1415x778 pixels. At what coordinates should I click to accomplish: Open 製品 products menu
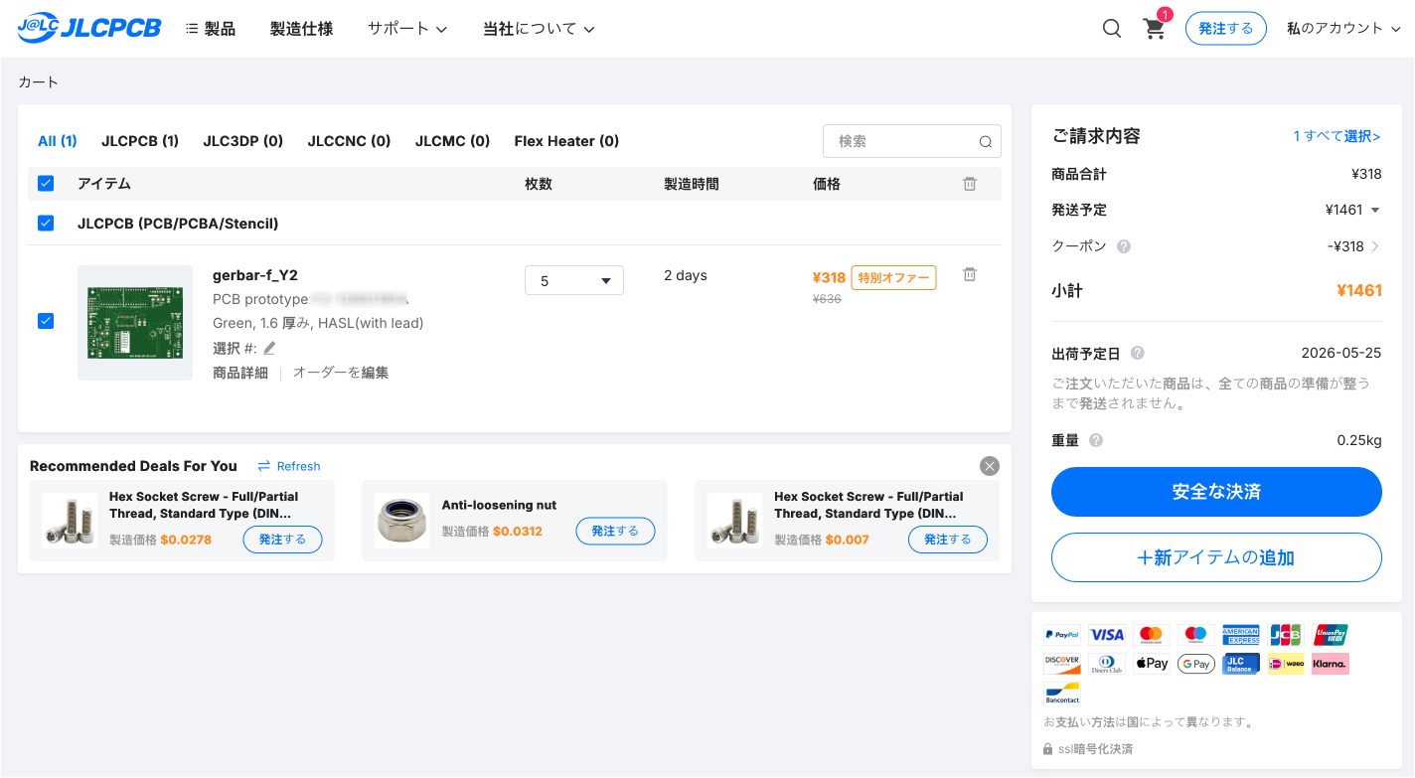(x=211, y=29)
